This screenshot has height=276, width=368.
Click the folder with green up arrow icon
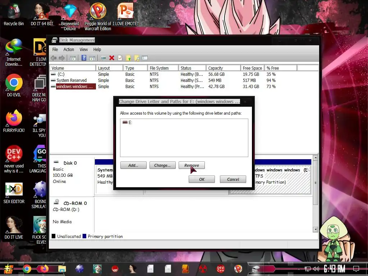click(x=128, y=58)
